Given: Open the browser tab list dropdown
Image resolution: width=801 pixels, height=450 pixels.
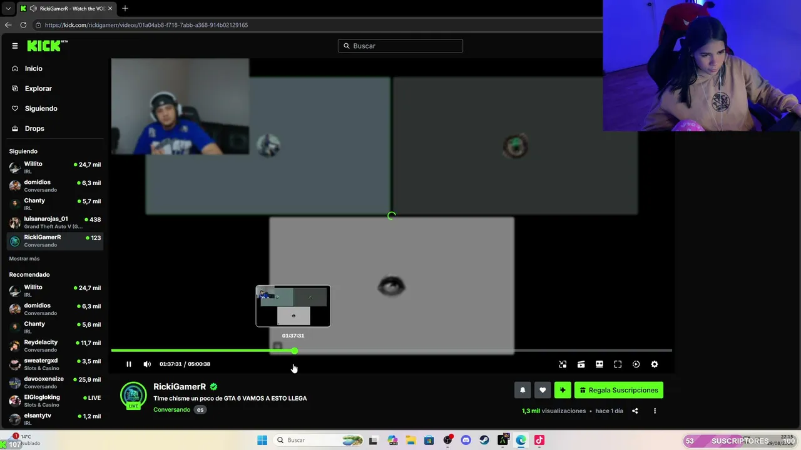Looking at the screenshot, I should pos(8,9).
